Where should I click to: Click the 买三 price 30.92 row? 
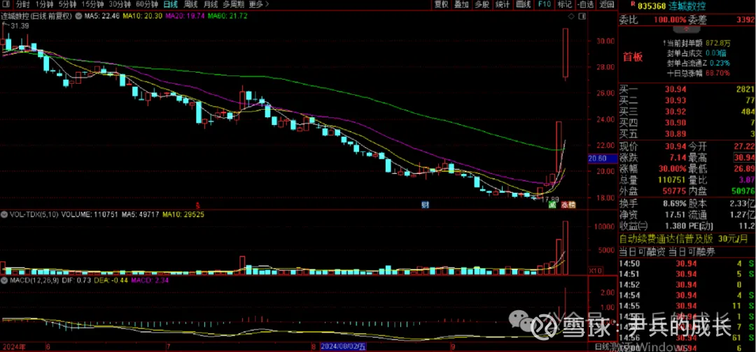687,111
